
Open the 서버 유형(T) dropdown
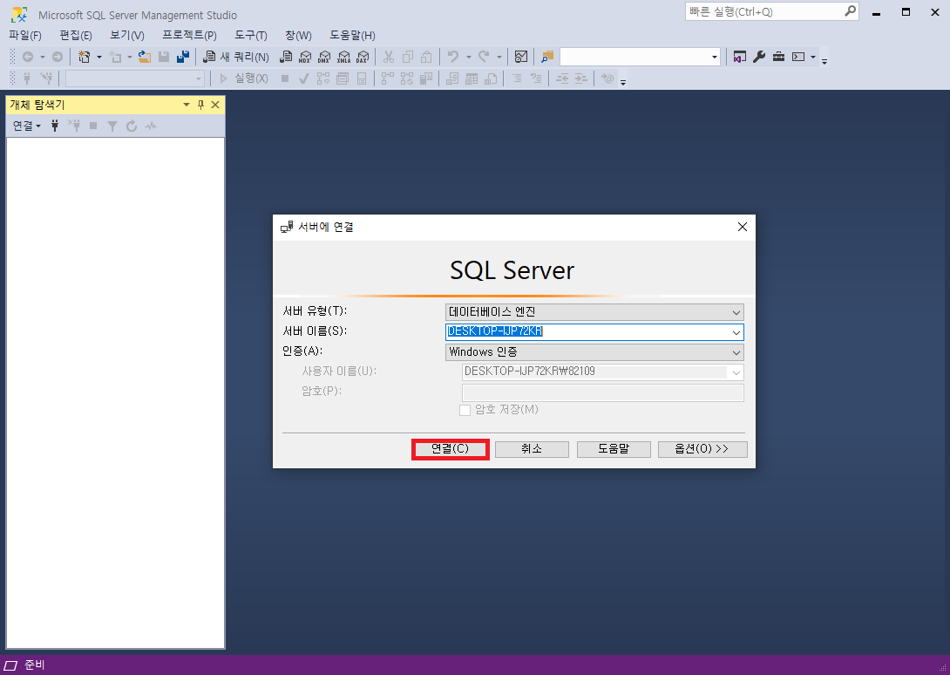click(x=594, y=312)
